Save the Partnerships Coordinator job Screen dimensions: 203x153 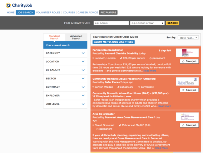[189, 62]
